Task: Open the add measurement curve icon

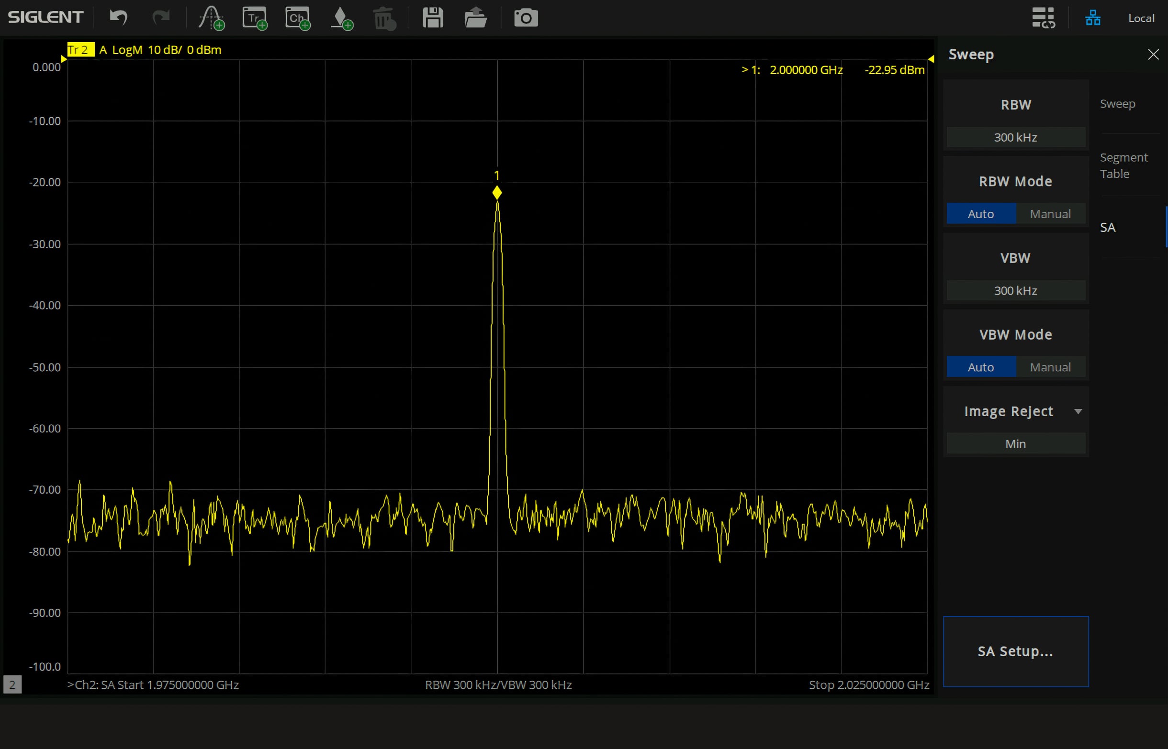Action: point(211,19)
